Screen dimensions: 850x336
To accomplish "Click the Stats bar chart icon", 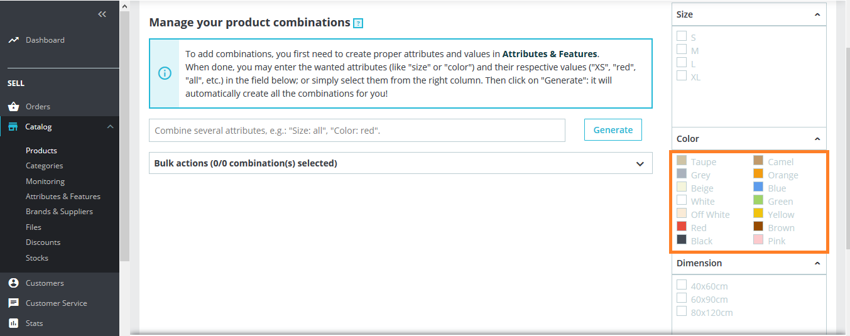I will (x=13, y=323).
